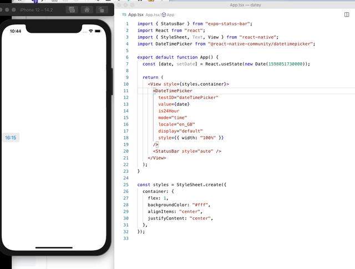This screenshot has width=355, height=269.
Task: Select the App.tsx editor tab title
Action: (135, 14)
